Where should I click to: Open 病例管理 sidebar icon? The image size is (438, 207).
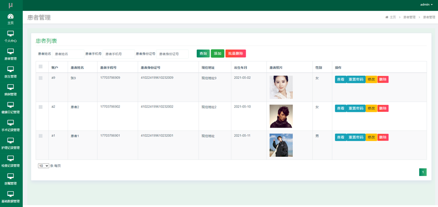[10, 87]
